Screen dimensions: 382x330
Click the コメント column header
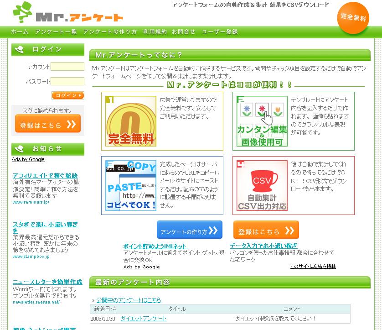pos(292,309)
